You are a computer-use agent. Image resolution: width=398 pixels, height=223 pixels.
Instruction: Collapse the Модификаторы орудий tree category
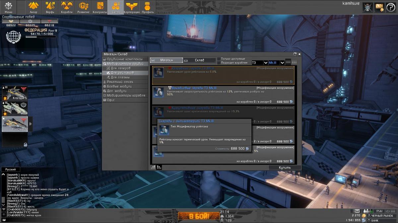tap(105, 64)
